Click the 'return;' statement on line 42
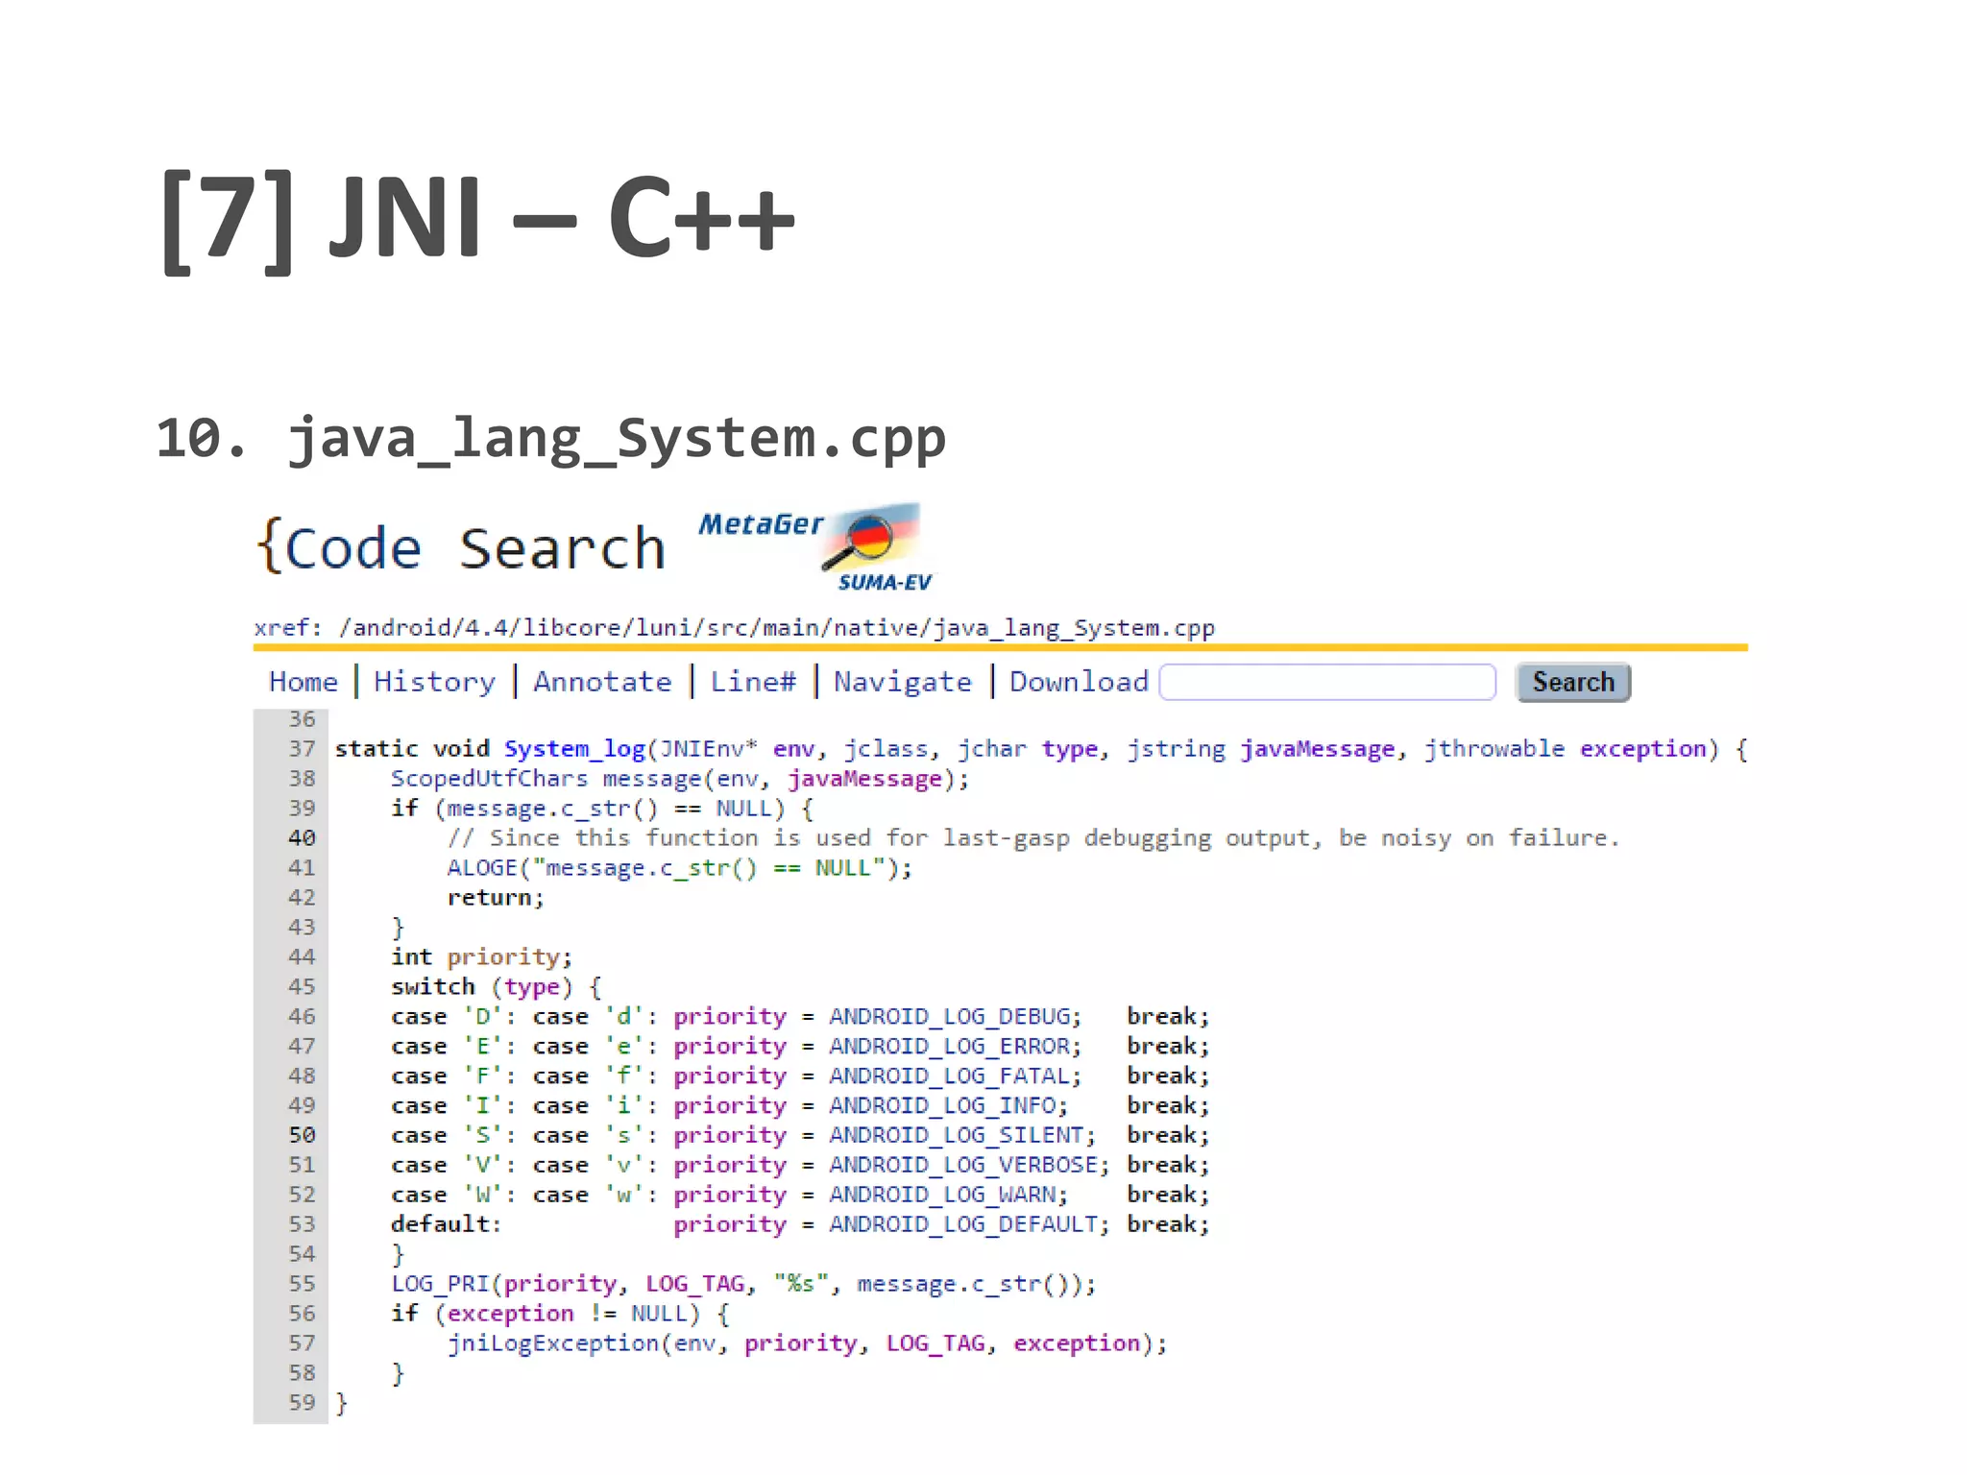This screenshot has width=1967, height=1475. tap(496, 898)
